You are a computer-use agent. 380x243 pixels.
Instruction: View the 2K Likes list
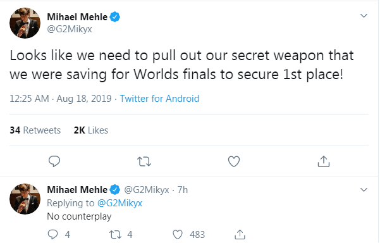[91, 130]
